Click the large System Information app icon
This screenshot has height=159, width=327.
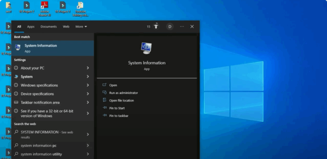point(147,48)
